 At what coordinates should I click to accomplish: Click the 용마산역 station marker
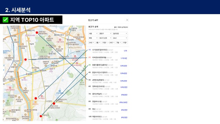tap(43, 115)
